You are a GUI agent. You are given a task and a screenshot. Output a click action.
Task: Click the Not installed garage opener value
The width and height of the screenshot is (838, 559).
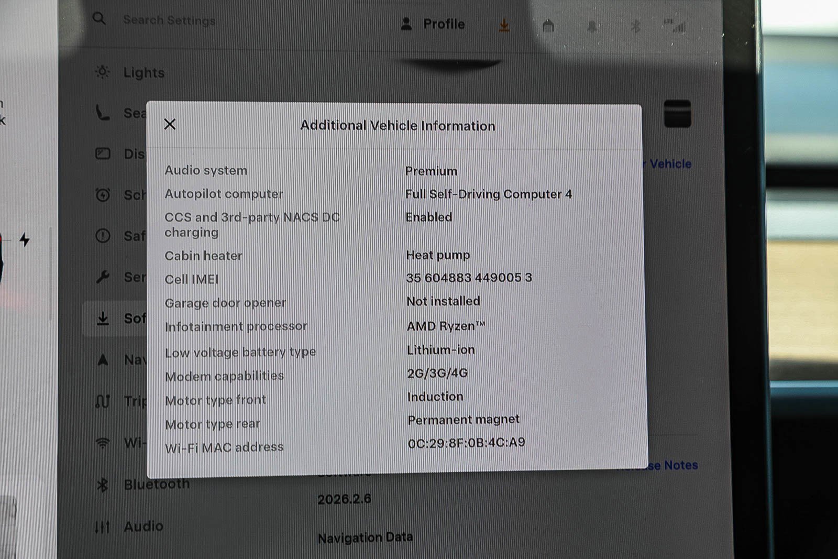click(x=444, y=301)
